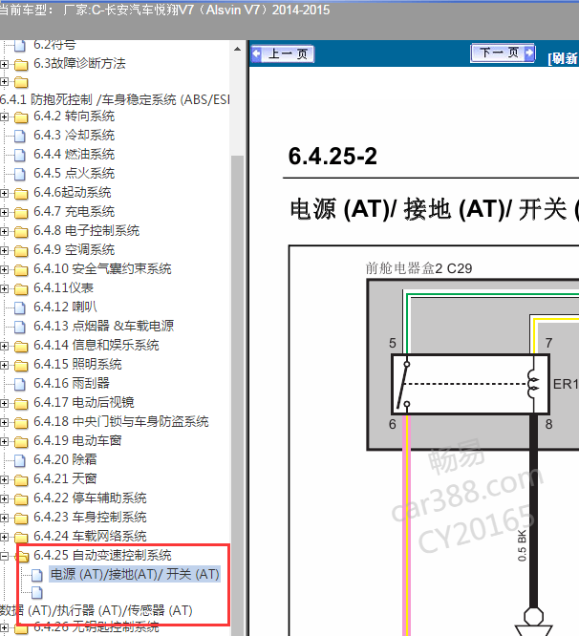
Task: Expand the 6.3故障诊断方法 folder
Action: [x=4, y=64]
